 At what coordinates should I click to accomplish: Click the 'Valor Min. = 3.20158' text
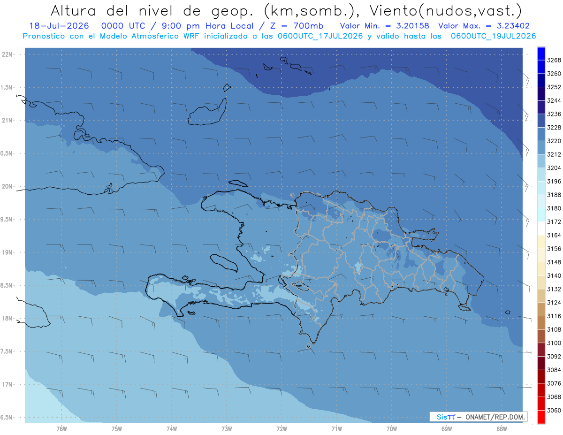coord(385,26)
